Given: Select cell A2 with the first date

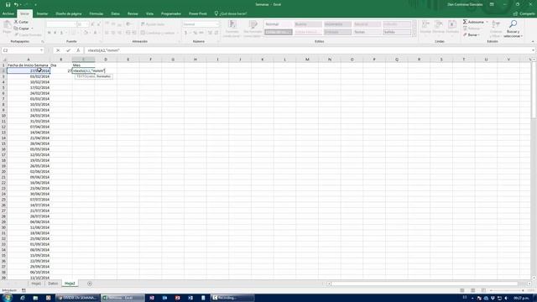Looking at the screenshot, I should click(29, 70).
